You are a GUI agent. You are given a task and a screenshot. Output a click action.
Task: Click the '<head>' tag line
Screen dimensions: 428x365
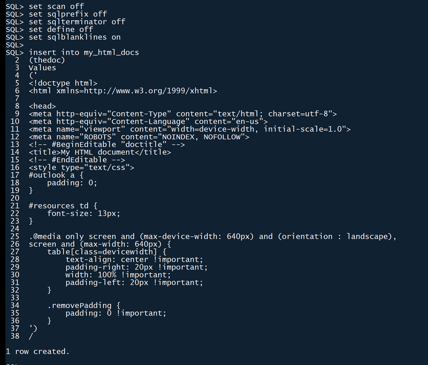(x=42, y=106)
